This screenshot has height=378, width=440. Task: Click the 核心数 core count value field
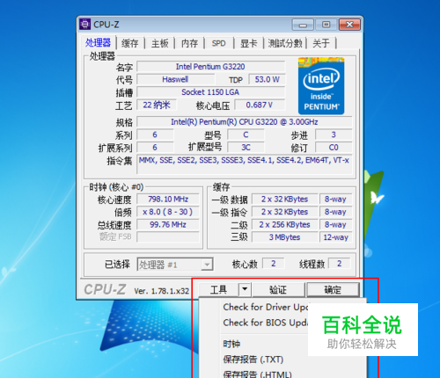[x=274, y=264]
